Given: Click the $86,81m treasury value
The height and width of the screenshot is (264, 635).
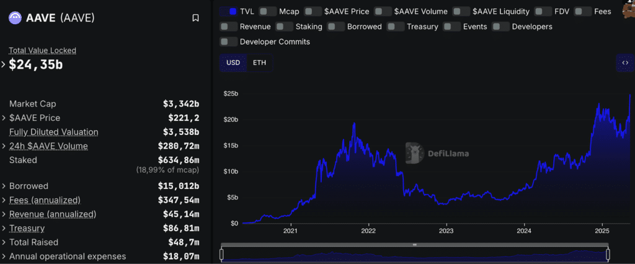Looking at the screenshot, I should point(181,229).
